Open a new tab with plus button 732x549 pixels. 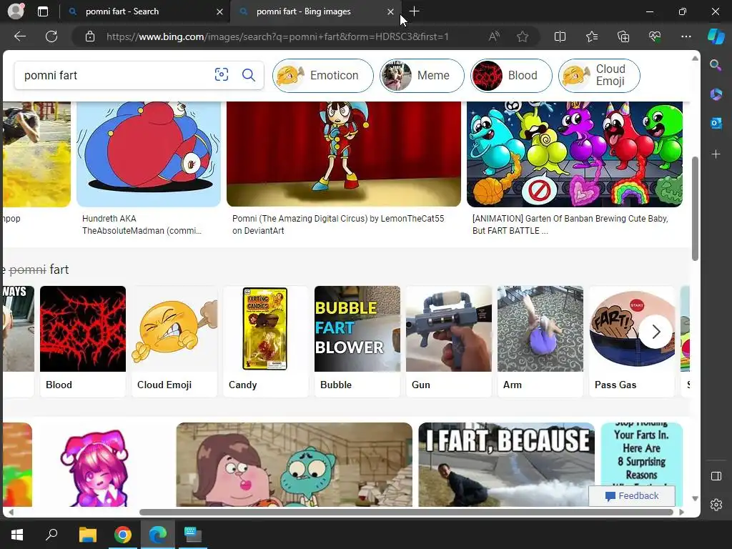(x=414, y=11)
